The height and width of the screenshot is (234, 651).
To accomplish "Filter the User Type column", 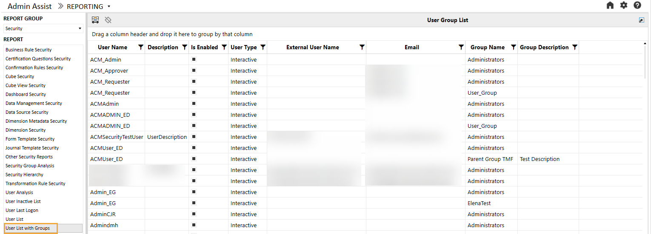I will point(263,47).
